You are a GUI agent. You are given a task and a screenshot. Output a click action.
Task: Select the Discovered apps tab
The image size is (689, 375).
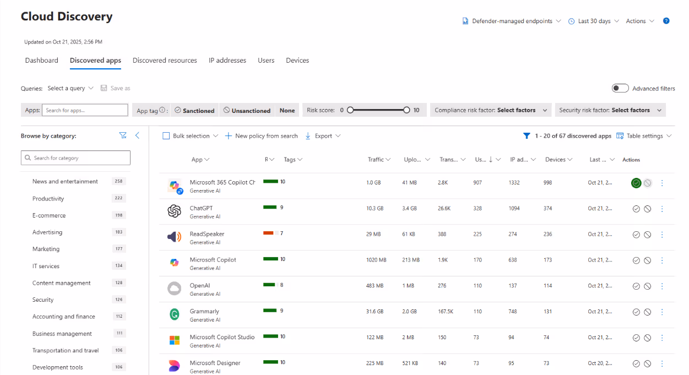click(95, 61)
